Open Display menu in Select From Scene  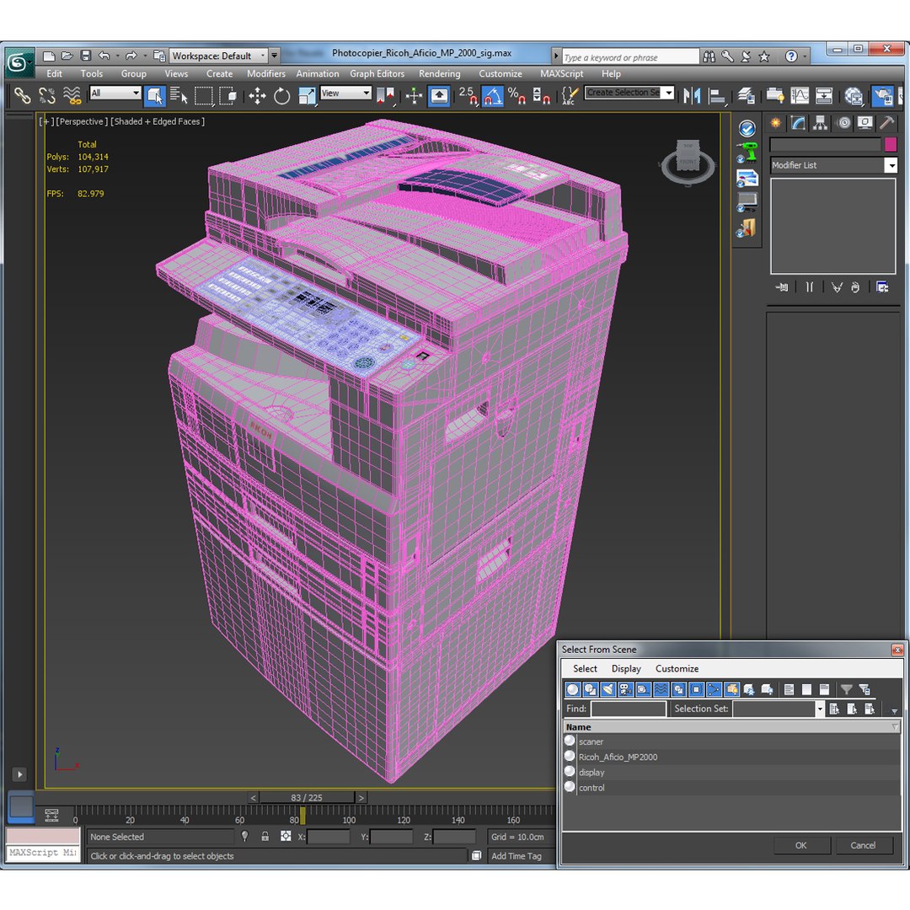[x=625, y=668]
